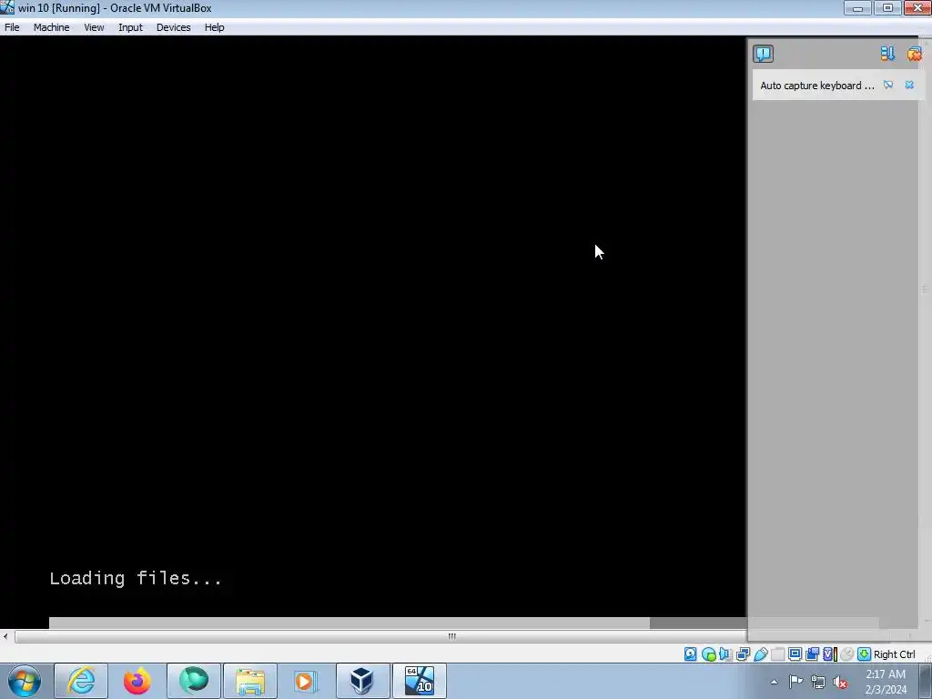Open Windows Media Player from taskbar

click(x=307, y=681)
